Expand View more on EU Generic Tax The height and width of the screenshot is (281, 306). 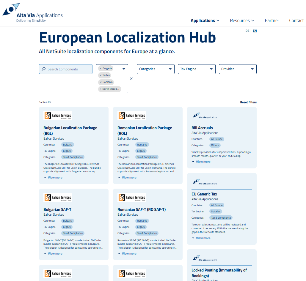(201, 238)
